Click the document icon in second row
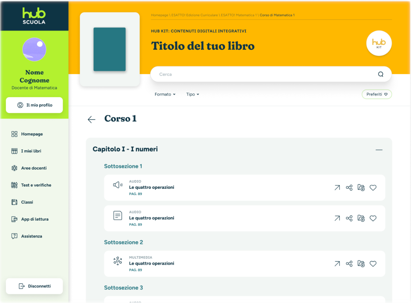This screenshot has width=411, height=303. coord(118,216)
